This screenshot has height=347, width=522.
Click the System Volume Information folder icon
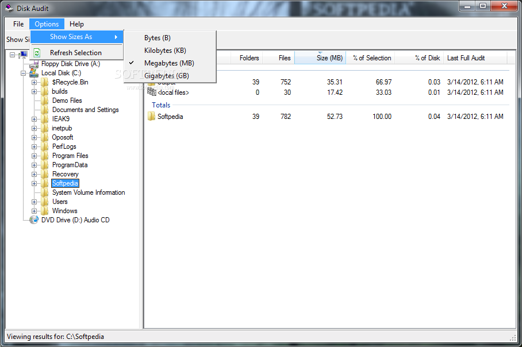pyautogui.click(x=45, y=192)
